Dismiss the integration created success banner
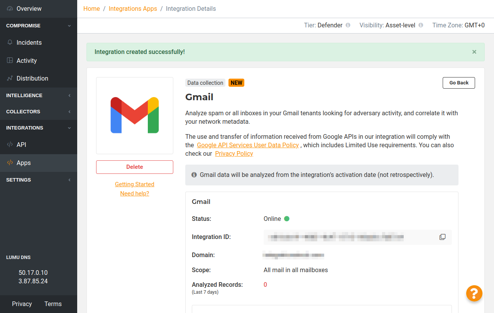 (474, 52)
